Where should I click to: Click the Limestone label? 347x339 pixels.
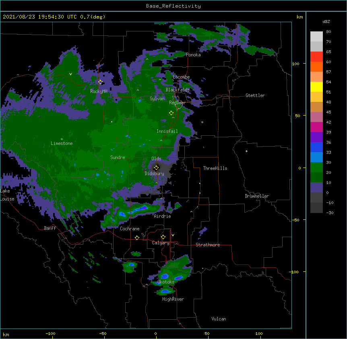point(62,143)
